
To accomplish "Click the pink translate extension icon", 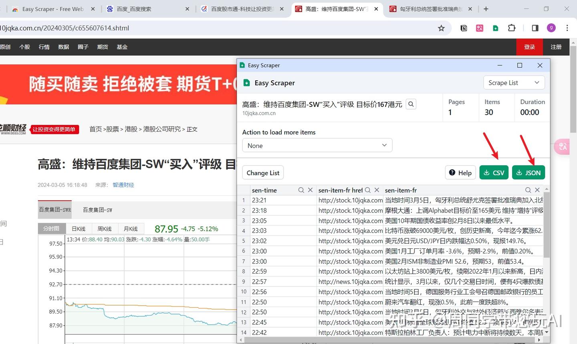I will 479,28.
